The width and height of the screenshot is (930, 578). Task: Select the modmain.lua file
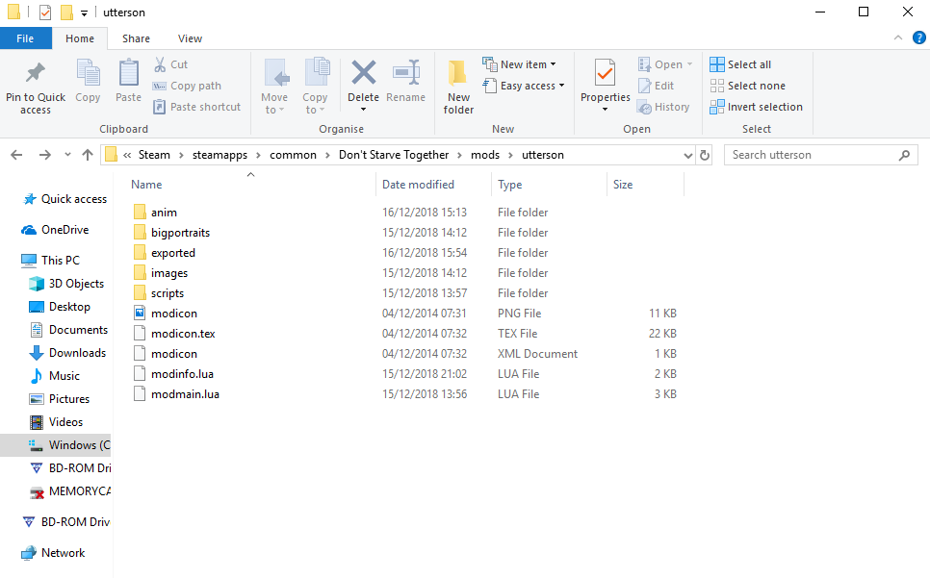click(185, 394)
